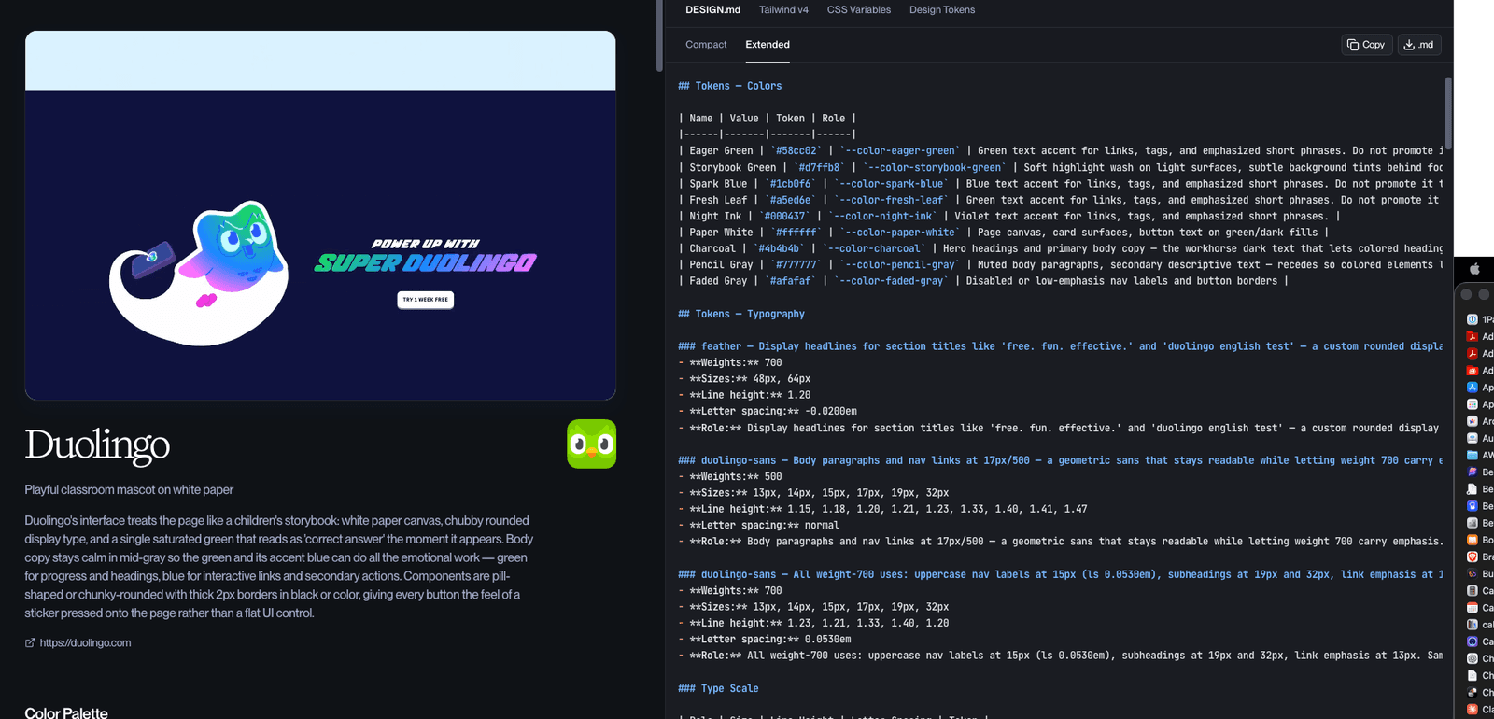Click the #4b4b4b Charcoal value
The height and width of the screenshot is (719, 1494).
point(779,248)
